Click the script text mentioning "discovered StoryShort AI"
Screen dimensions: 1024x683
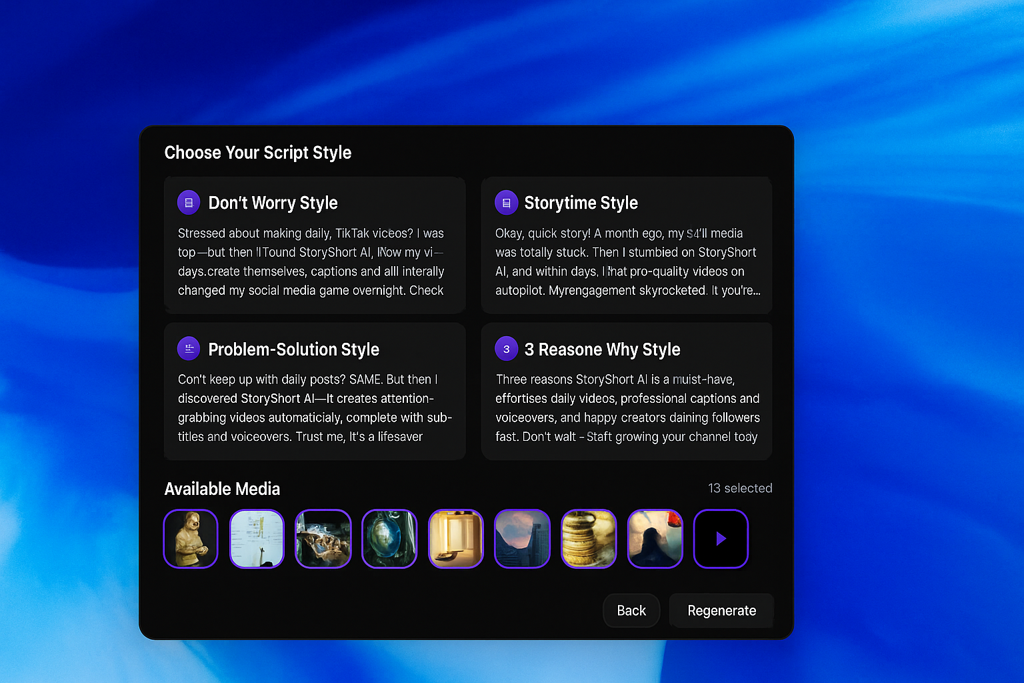coord(315,408)
